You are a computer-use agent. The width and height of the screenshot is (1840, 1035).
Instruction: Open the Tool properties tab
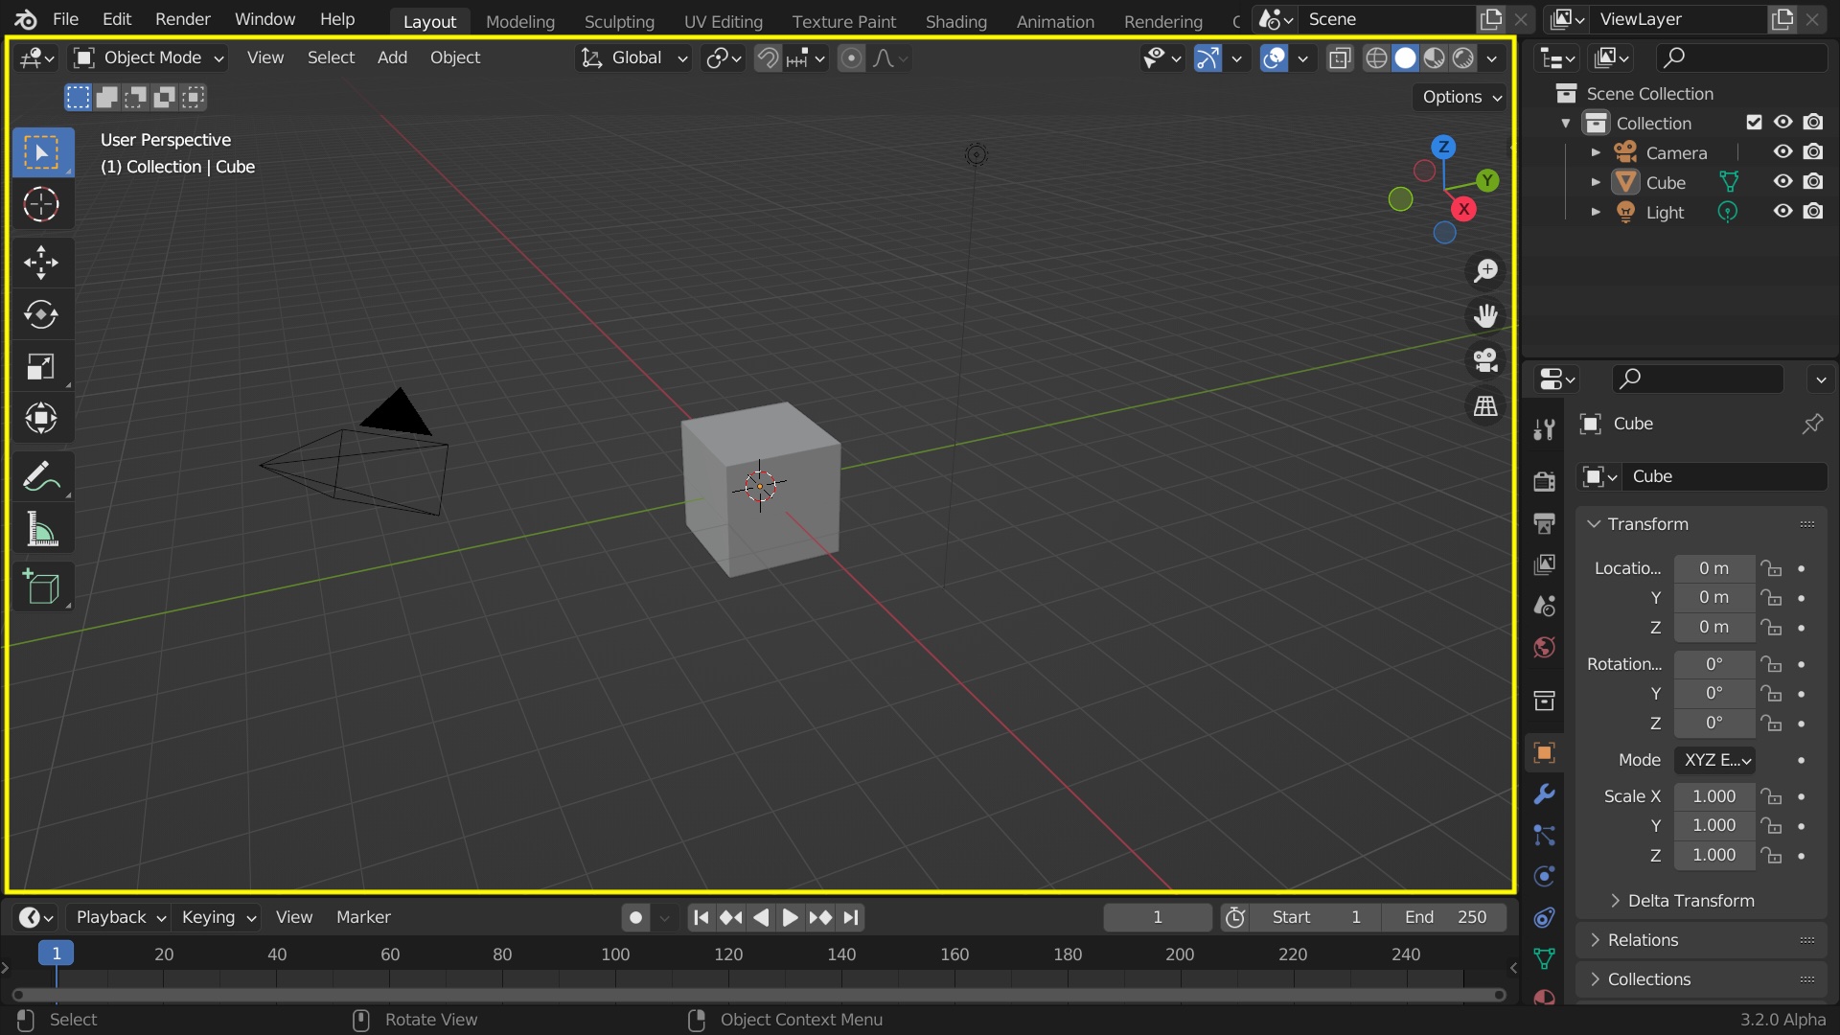click(1544, 429)
